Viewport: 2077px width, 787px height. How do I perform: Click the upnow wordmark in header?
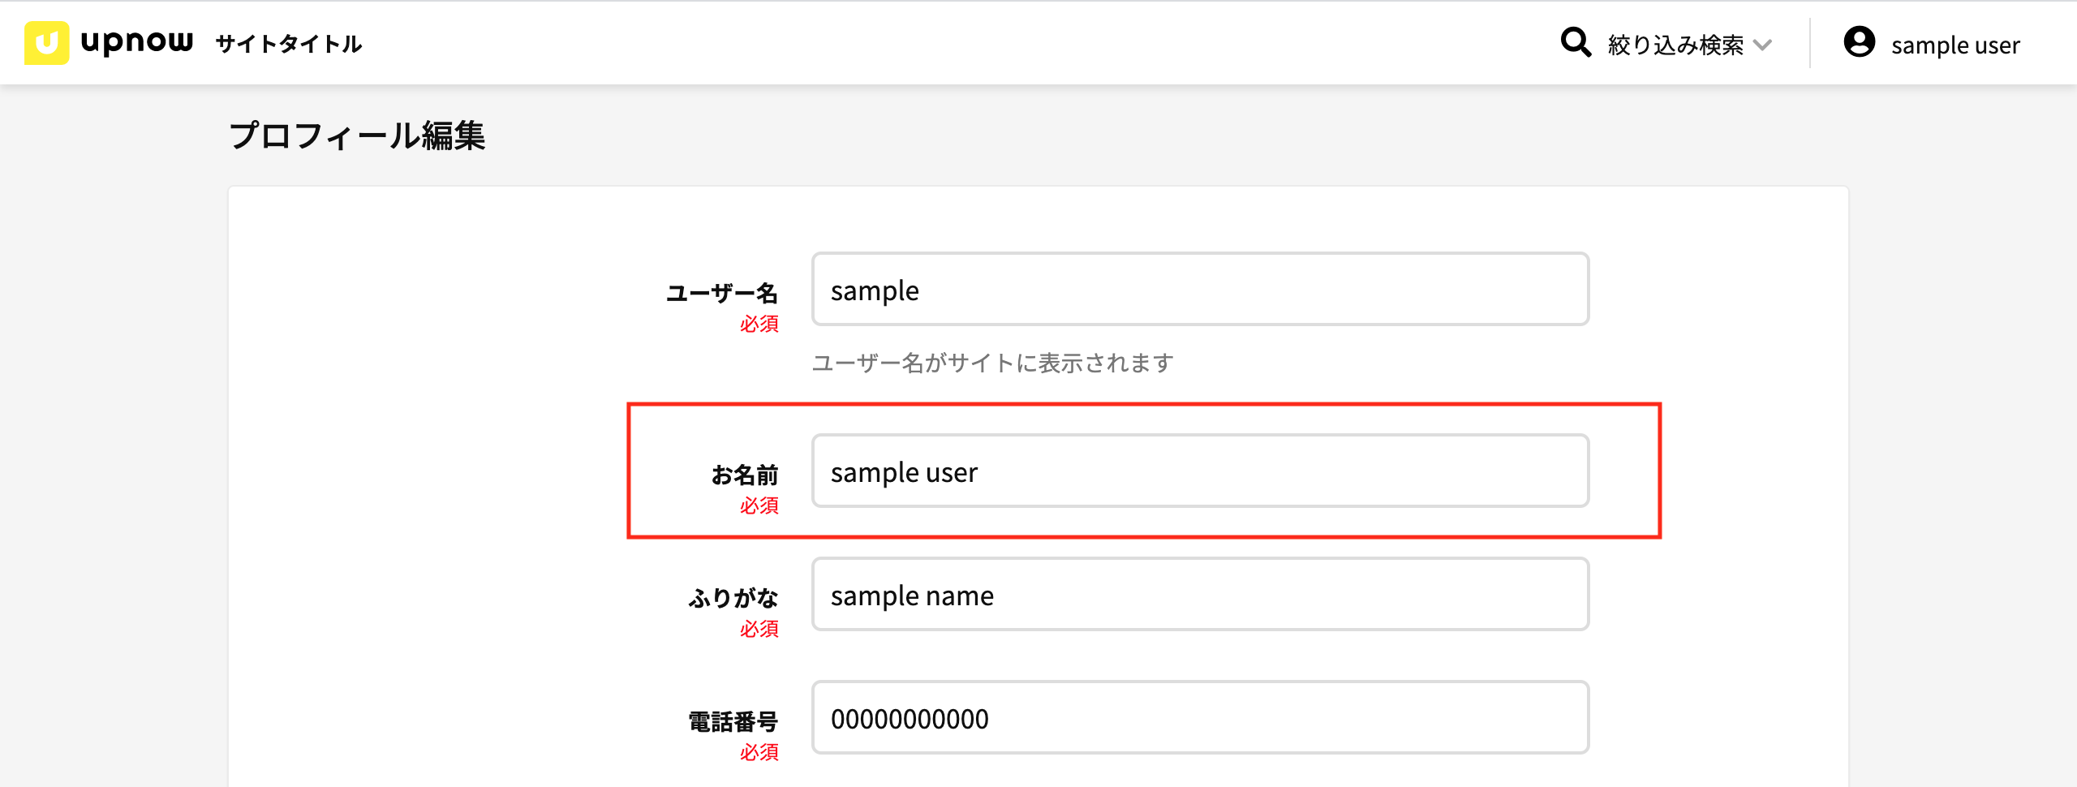tap(137, 41)
